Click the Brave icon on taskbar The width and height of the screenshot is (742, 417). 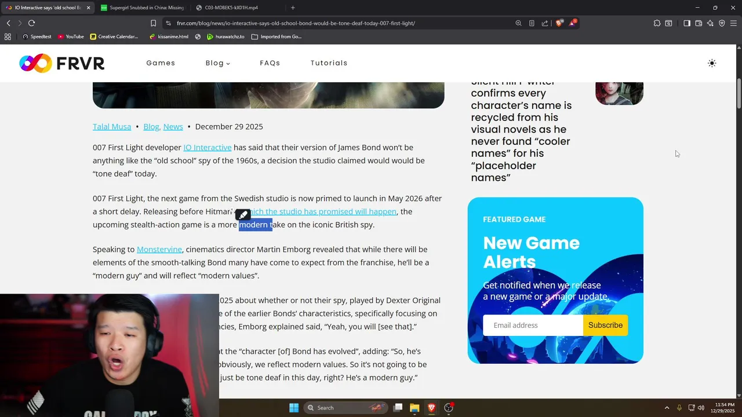click(x=431, y=408)
